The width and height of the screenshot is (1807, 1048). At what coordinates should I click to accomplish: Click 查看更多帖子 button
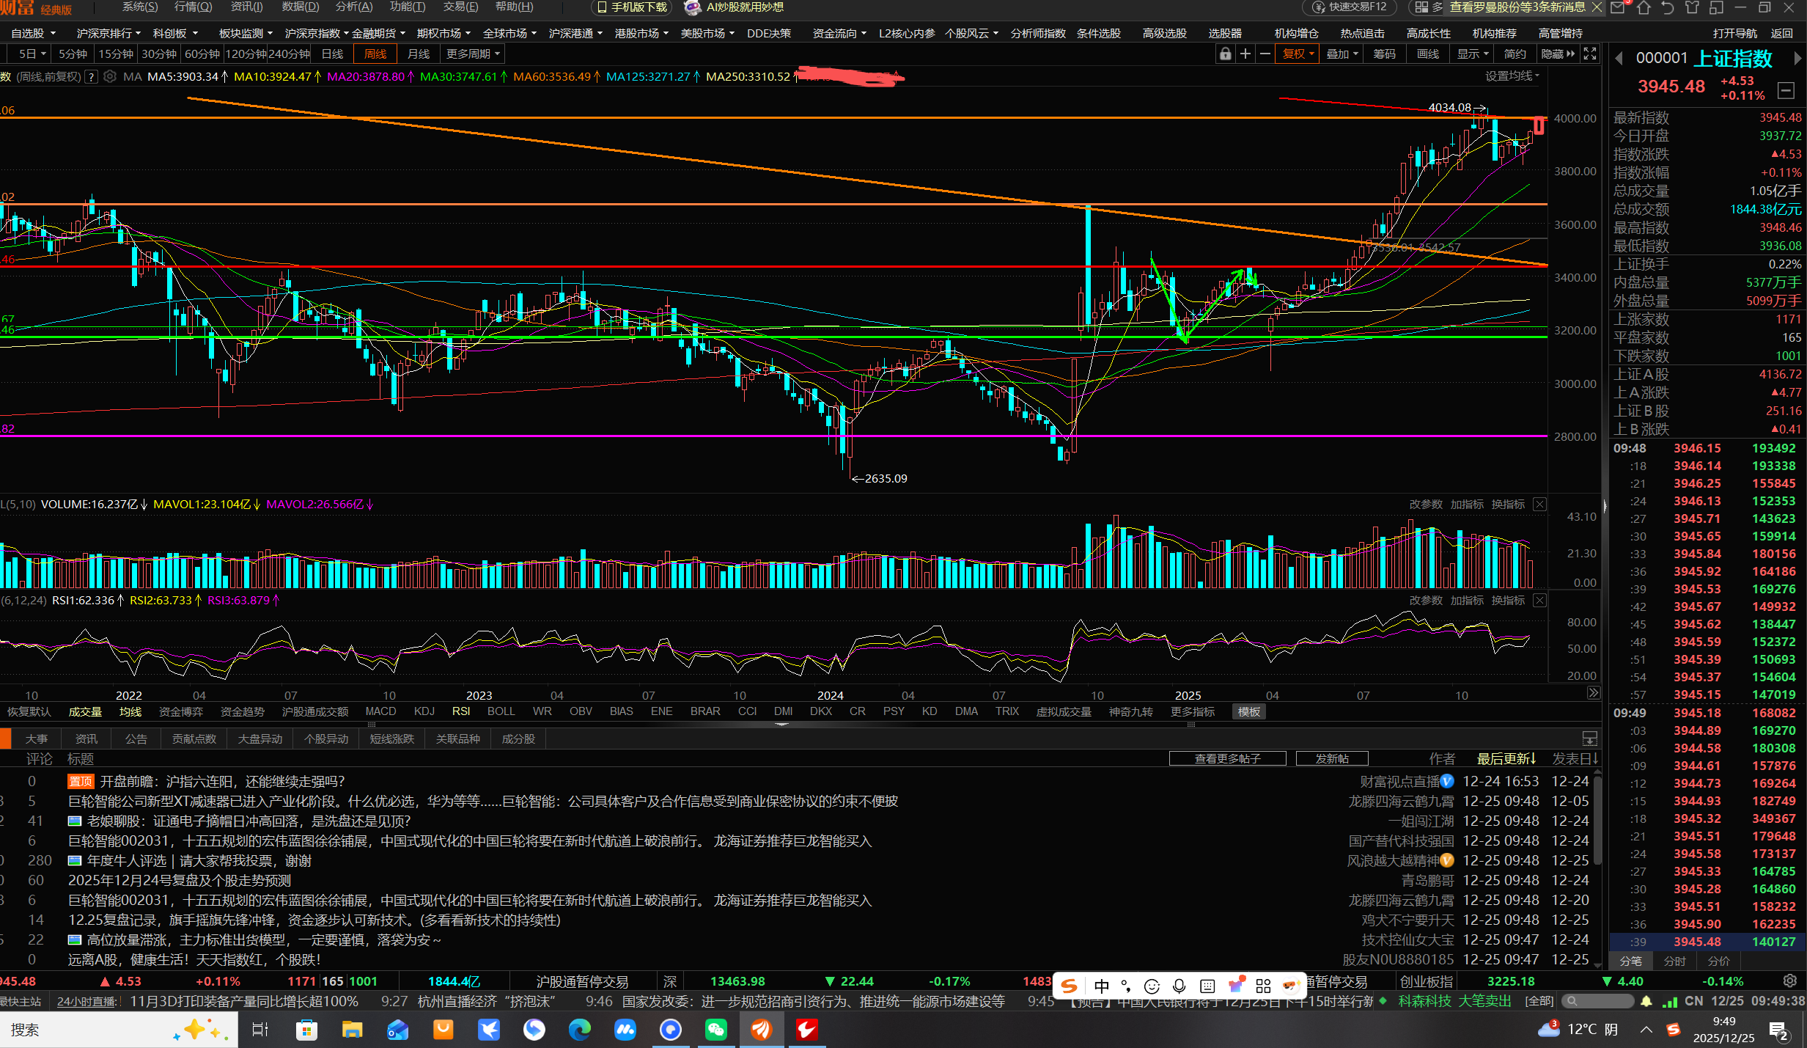click(x=1227, y=759)
